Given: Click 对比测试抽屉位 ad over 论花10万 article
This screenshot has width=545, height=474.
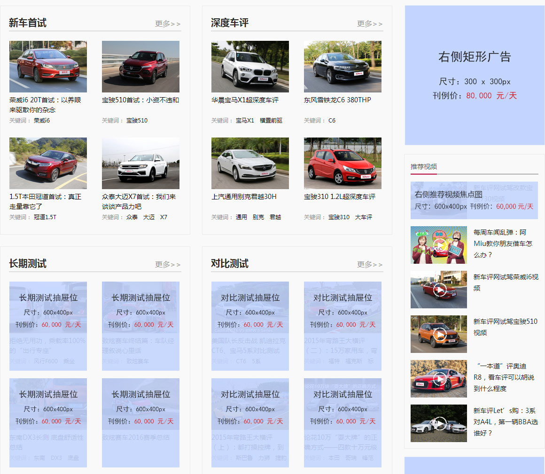Looking at the screenshot, I should click(343, 422).
